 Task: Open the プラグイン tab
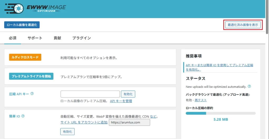81,38
